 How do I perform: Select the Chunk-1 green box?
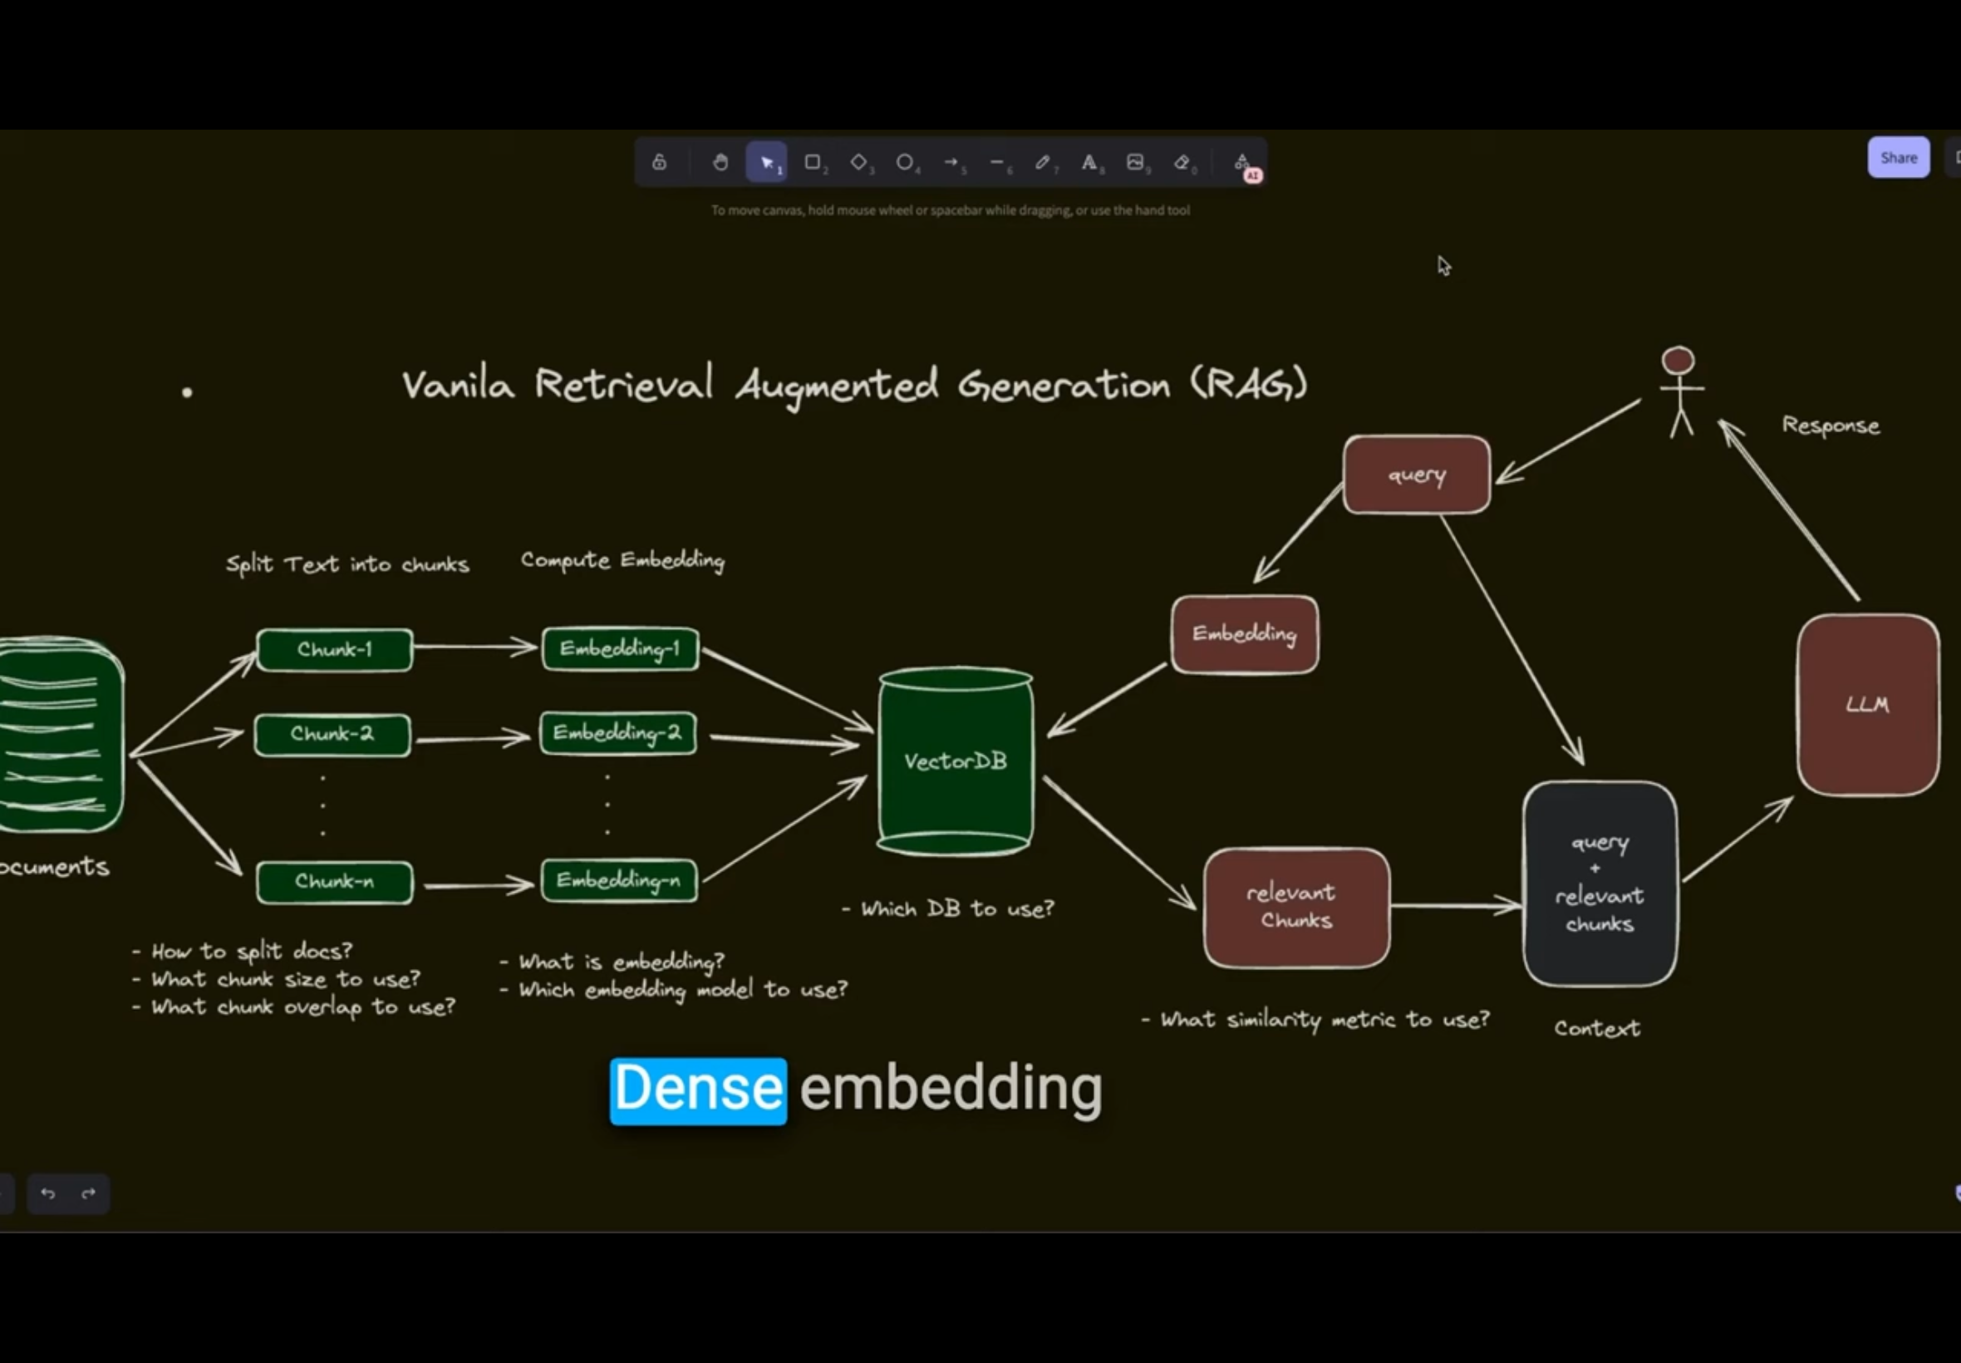tap(334, 650)
